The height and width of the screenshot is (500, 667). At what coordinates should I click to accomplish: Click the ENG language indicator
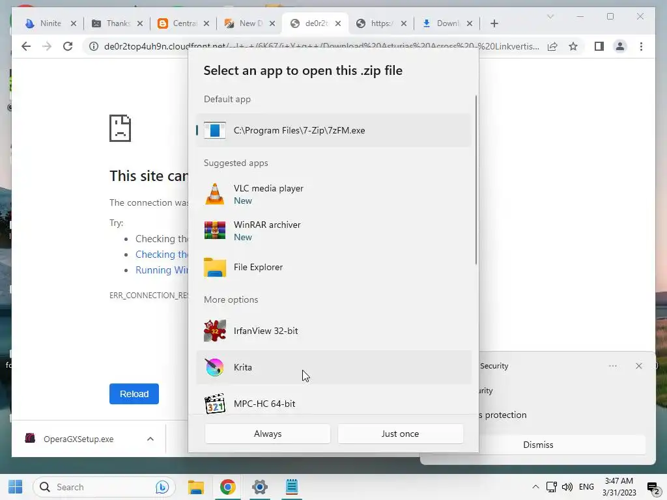tap(586, 487)
